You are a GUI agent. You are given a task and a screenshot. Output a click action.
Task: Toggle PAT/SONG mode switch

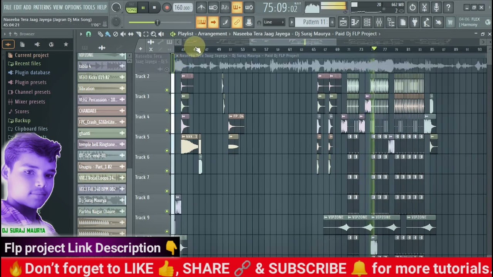[x=131, y=8]
